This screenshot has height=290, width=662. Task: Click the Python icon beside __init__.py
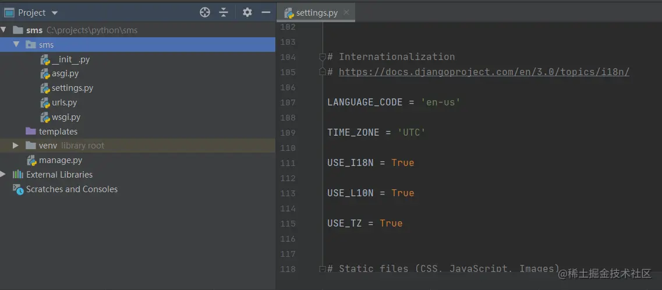(x=45, y=59)
